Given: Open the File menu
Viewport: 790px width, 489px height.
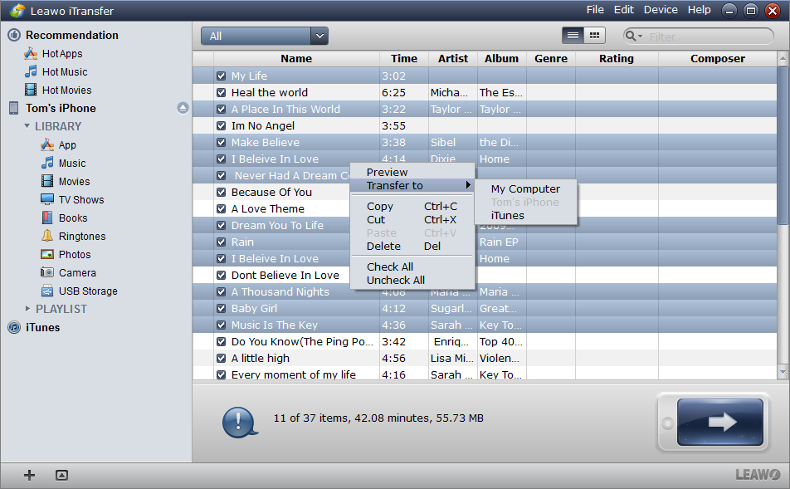Looking at the screenshot, I should 595,10.
